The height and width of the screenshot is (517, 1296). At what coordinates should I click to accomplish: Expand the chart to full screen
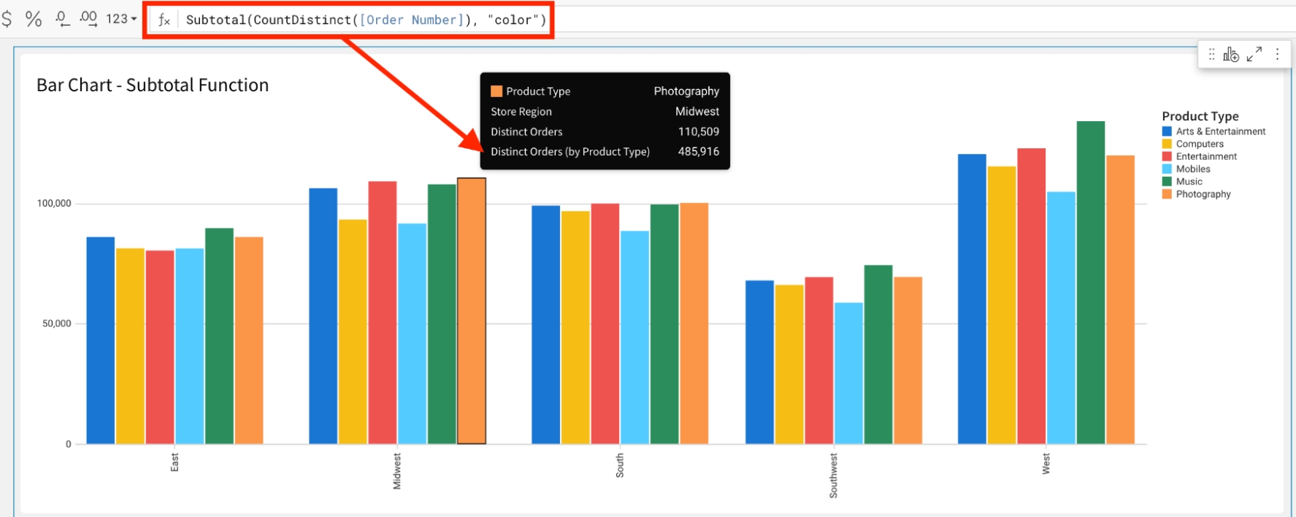click(1254, 54)
